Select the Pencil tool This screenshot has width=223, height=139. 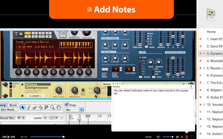click(29, 107)
